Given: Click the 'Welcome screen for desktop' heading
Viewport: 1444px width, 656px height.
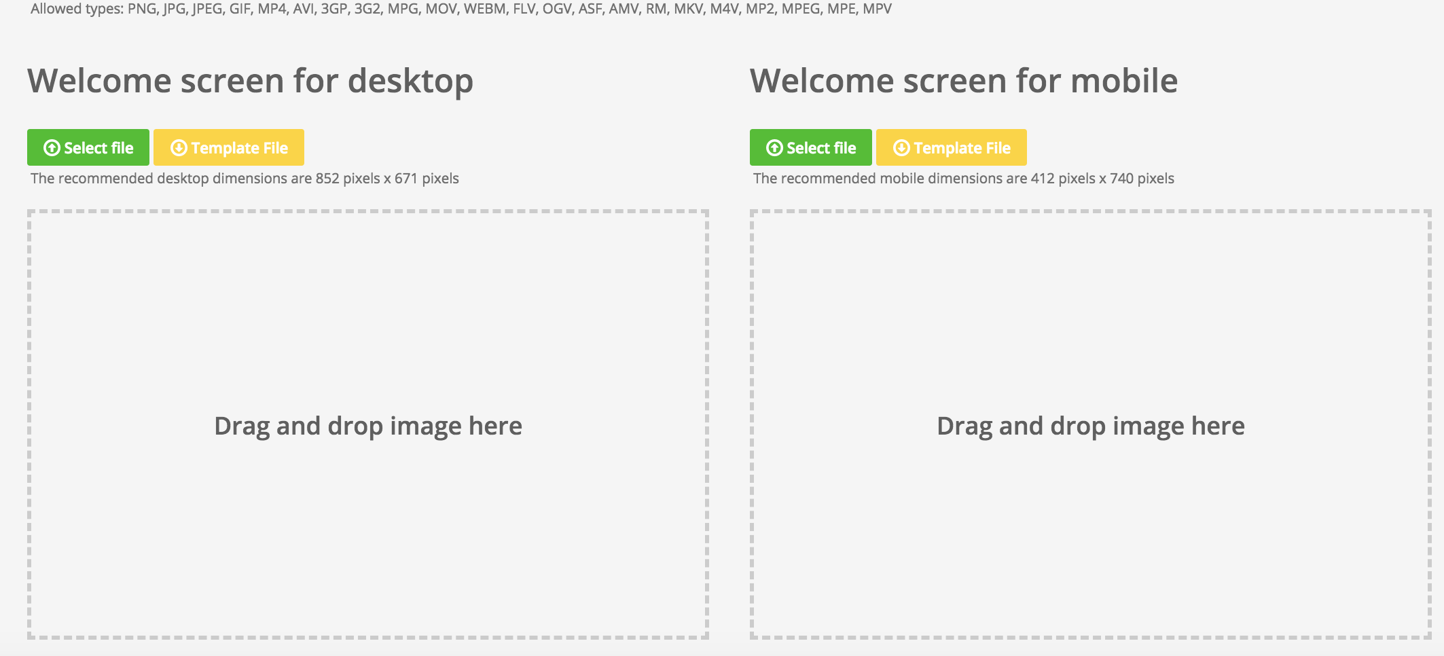Looking at the screenshot, I should pos(250,81).
